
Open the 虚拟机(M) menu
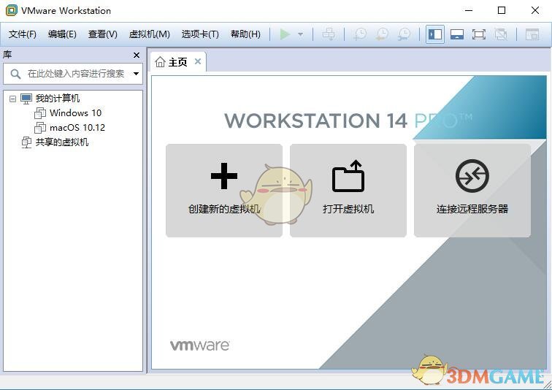pyautogui.click(x=149, y=34)
